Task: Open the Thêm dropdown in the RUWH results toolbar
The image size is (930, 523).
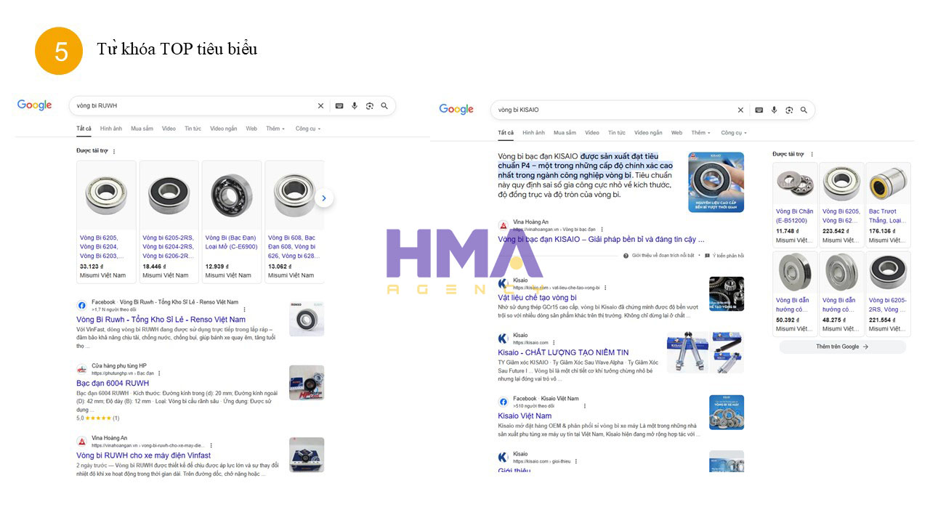Action: point(275,128)
